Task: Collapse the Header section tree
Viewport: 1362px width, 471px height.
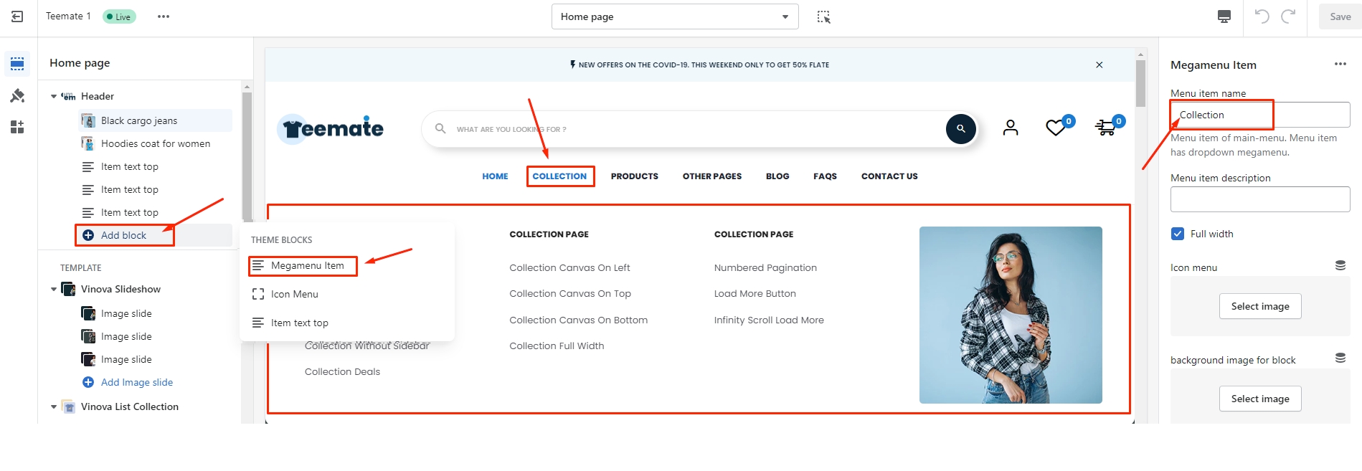Action: click(54, 96)
